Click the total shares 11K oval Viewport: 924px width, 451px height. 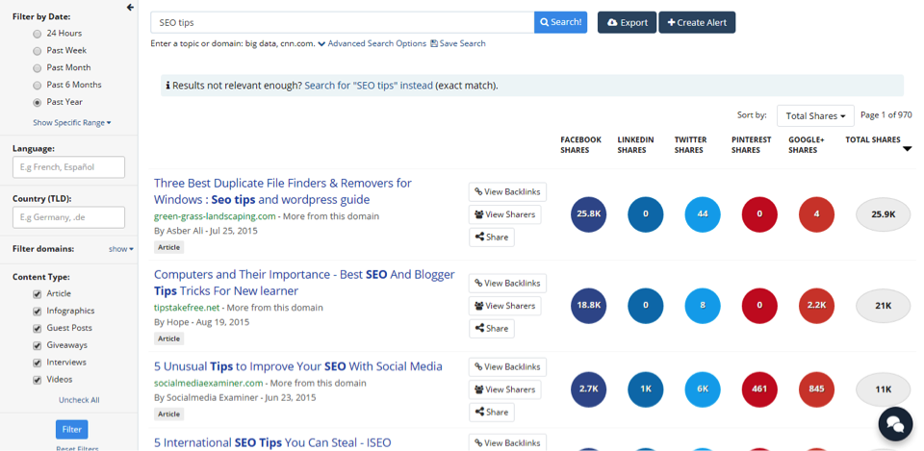tap(883, 389)
